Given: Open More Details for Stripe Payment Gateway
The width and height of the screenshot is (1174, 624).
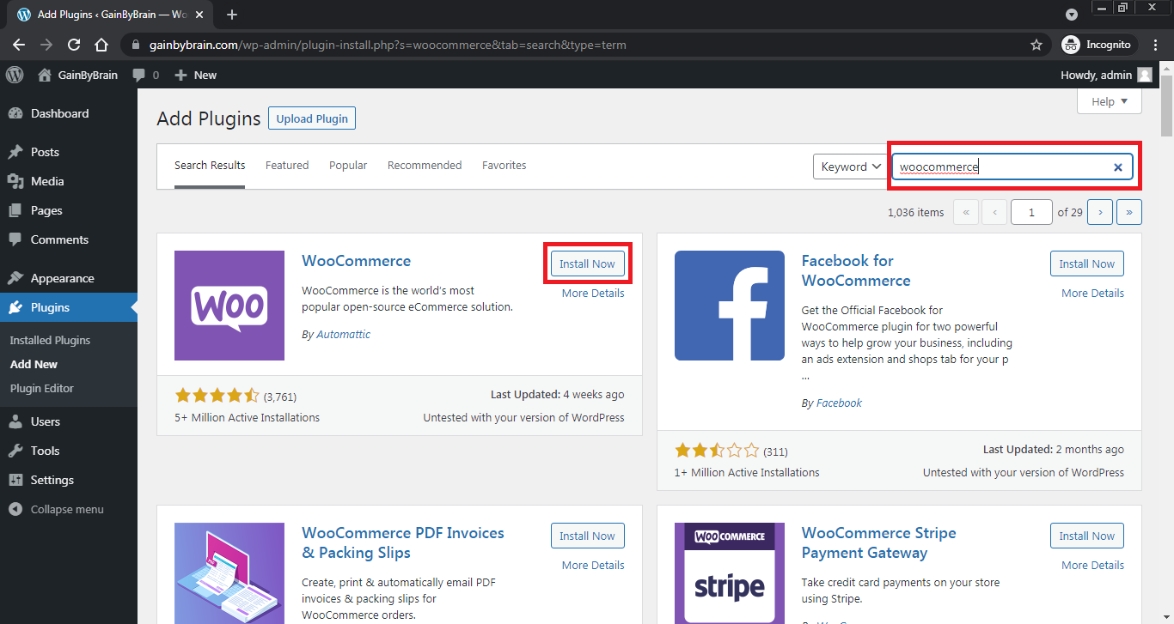Looking at the screenshot, I should (1092, 565).
